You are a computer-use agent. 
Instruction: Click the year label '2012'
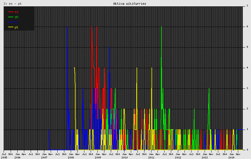[x=178, y=157]
